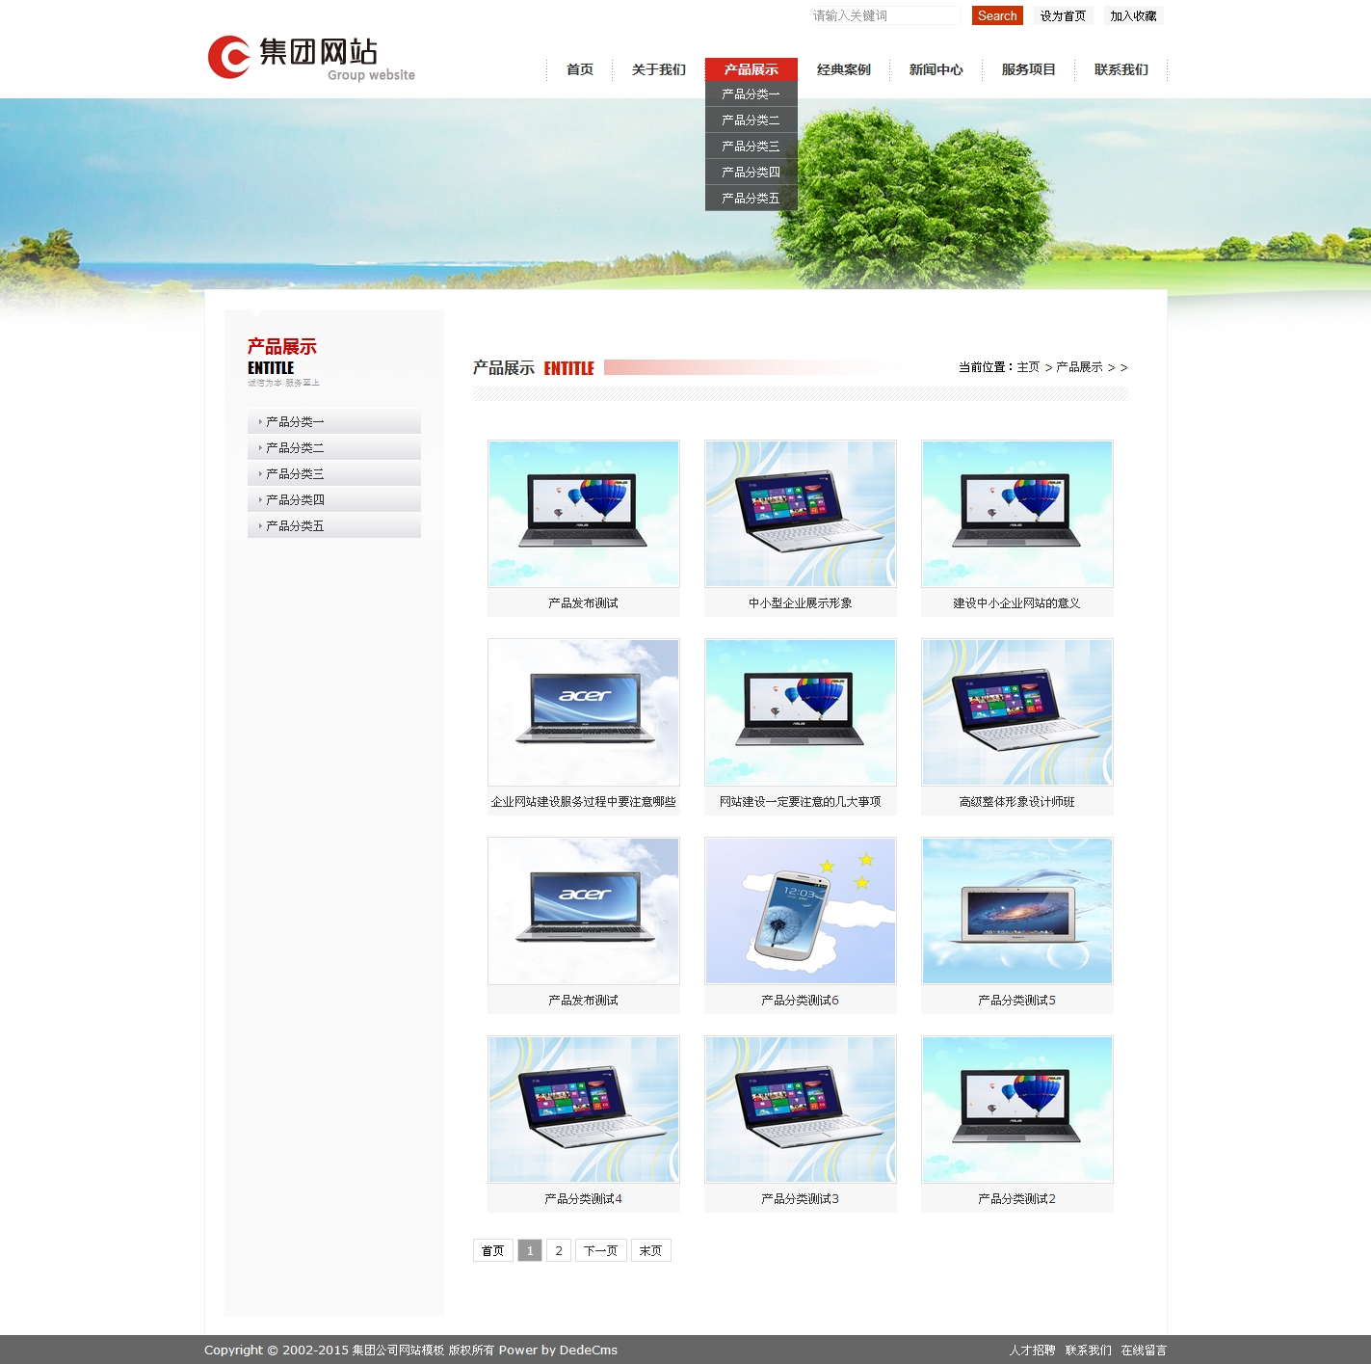The image size is (1371, 1364).
Task: Open the Samsung phone thumbnail 产品分类测试6
Action: pyautogui.click(x=800, y=911)
